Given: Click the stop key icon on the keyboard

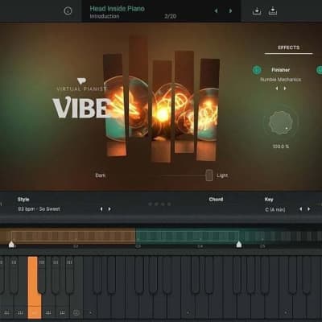Looking at the screenshot, I should 76,313.
